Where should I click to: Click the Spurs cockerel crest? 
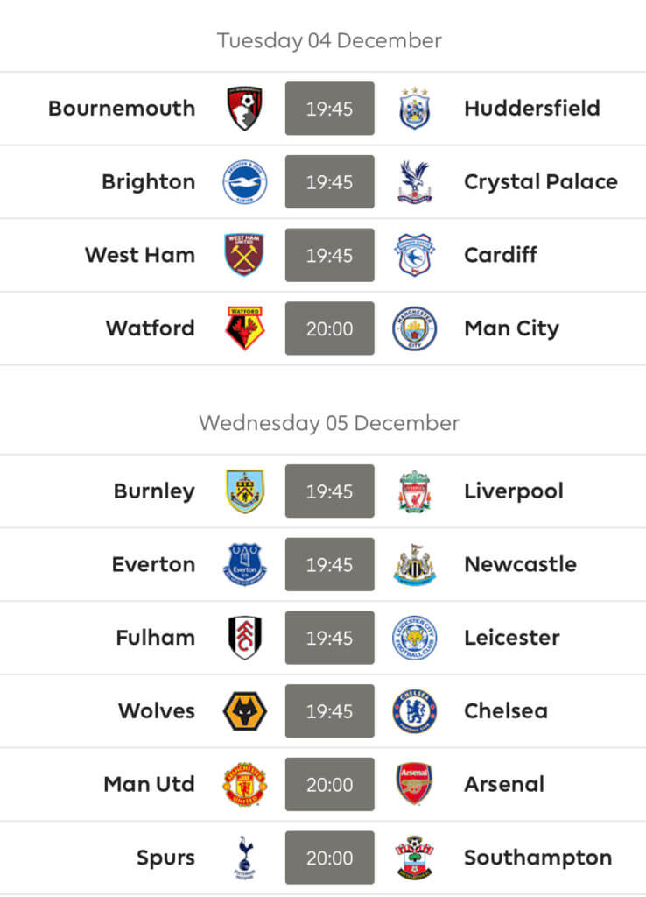point(245,857)
